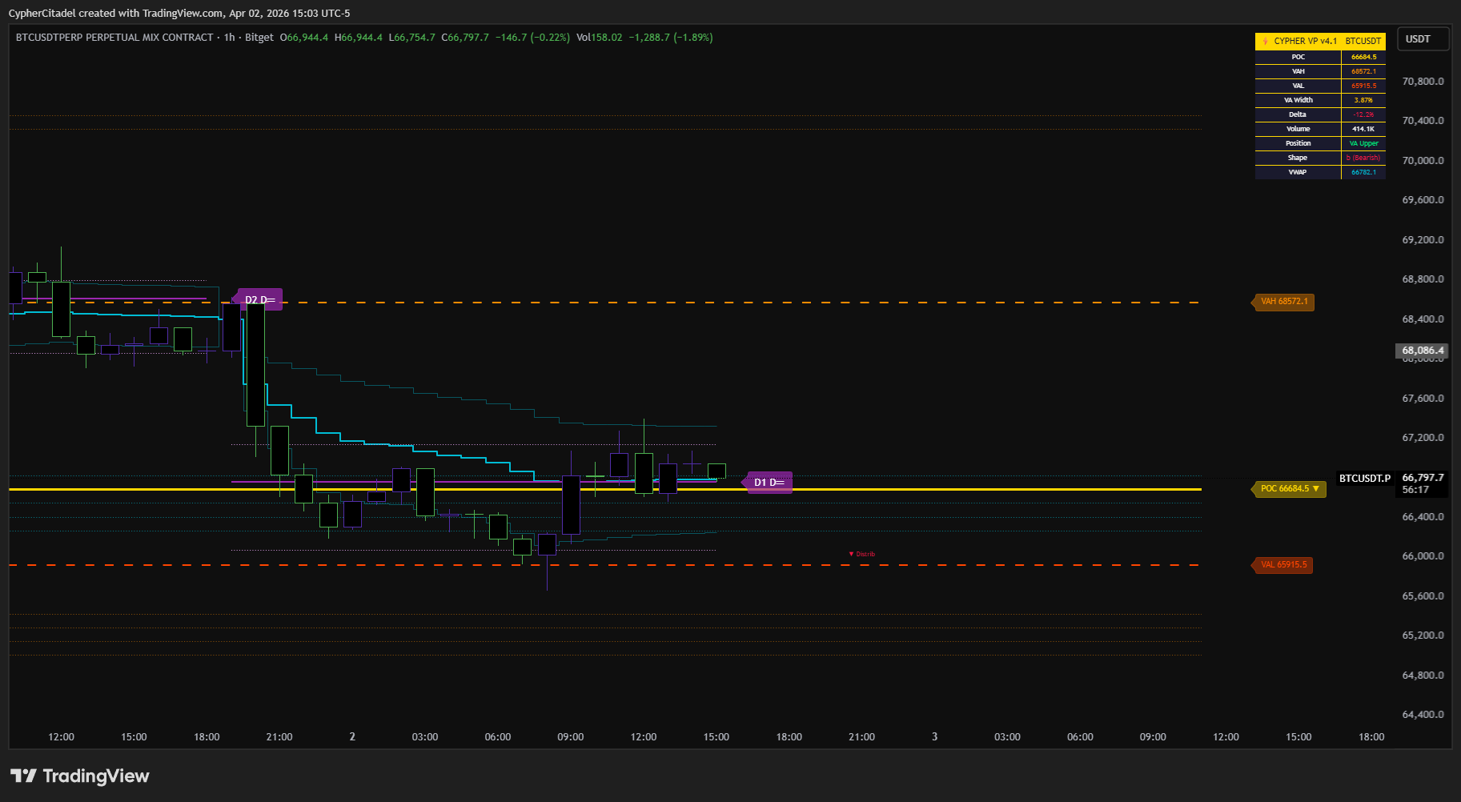Click the 09:00 label on time axis
Viewport: 1461px width, 802px height.
pos(570,737)
